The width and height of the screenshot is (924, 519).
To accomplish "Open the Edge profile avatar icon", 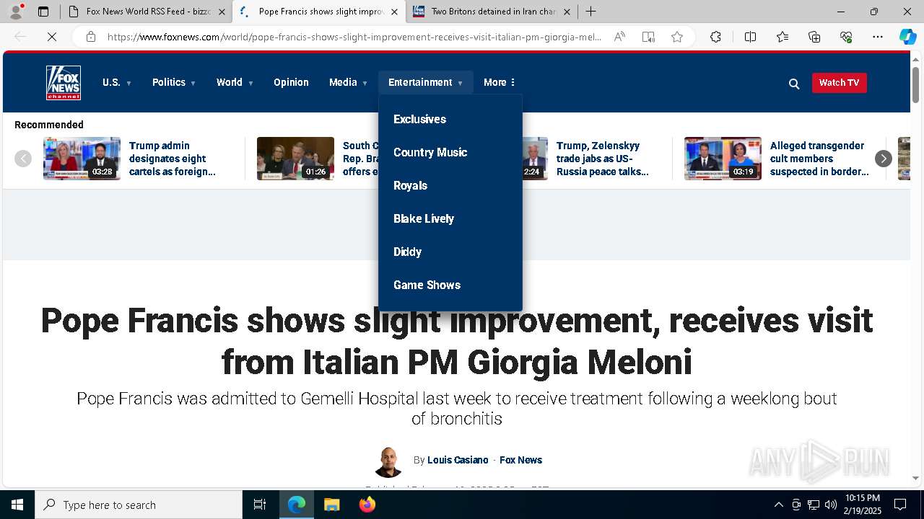I will pyautogui.click(x=16, y=12).
